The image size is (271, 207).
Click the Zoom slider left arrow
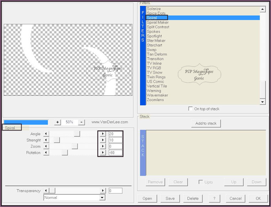point(46,146)
